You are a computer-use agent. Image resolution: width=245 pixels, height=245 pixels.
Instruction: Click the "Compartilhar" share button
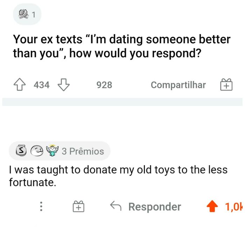178,85
